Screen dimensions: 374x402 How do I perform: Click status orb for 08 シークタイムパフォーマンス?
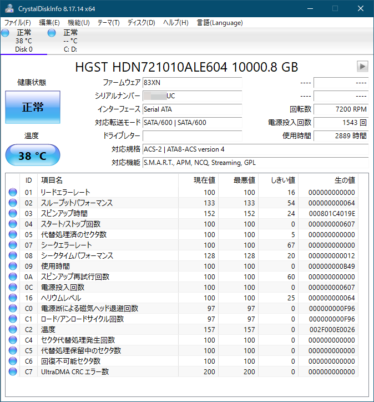[13, 255]
